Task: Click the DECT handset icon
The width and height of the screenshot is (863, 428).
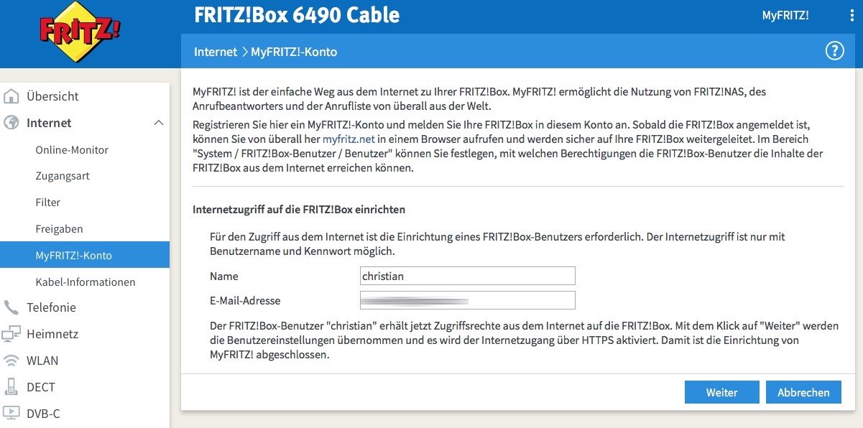Action: pos(11,387)
